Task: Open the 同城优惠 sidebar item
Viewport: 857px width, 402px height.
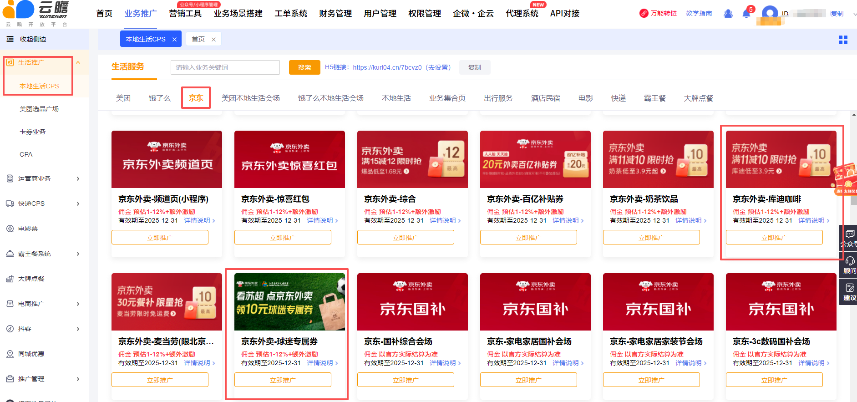Action: coord(31,354)
